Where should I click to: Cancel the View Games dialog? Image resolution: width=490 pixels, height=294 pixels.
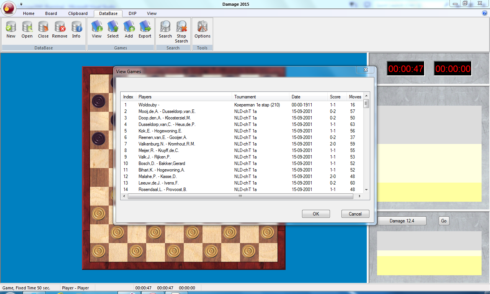coord(355,214)
